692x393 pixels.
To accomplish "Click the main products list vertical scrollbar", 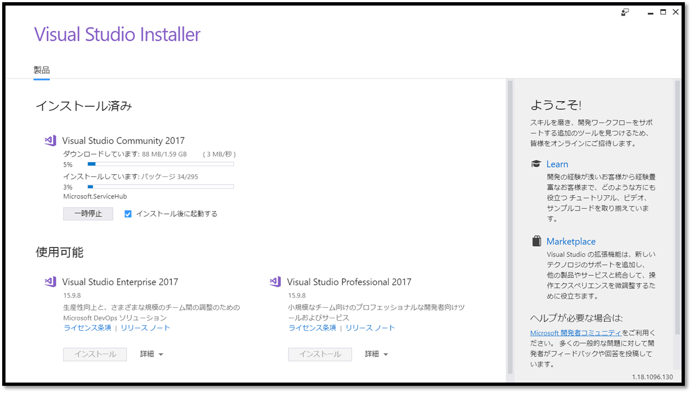I will click(x=510, y=227).
